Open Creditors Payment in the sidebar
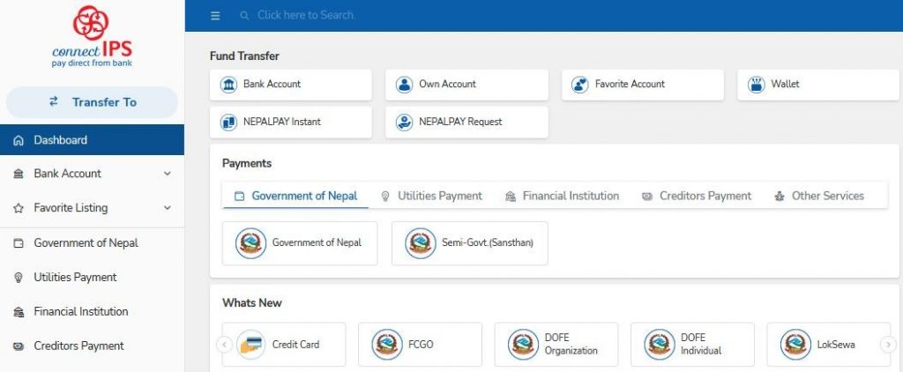903x372 pixels. 92,346
